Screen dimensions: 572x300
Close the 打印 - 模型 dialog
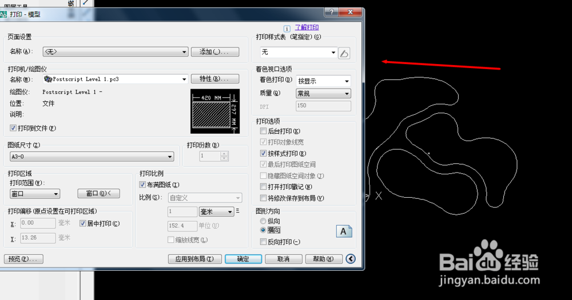click(x=350, y=12)
